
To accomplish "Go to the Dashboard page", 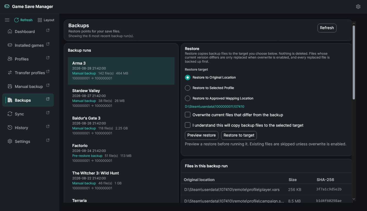I will pos(28,31).
